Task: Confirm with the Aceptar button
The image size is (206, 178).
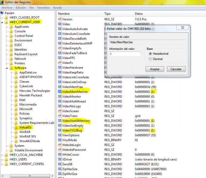Action: point(155,69)
